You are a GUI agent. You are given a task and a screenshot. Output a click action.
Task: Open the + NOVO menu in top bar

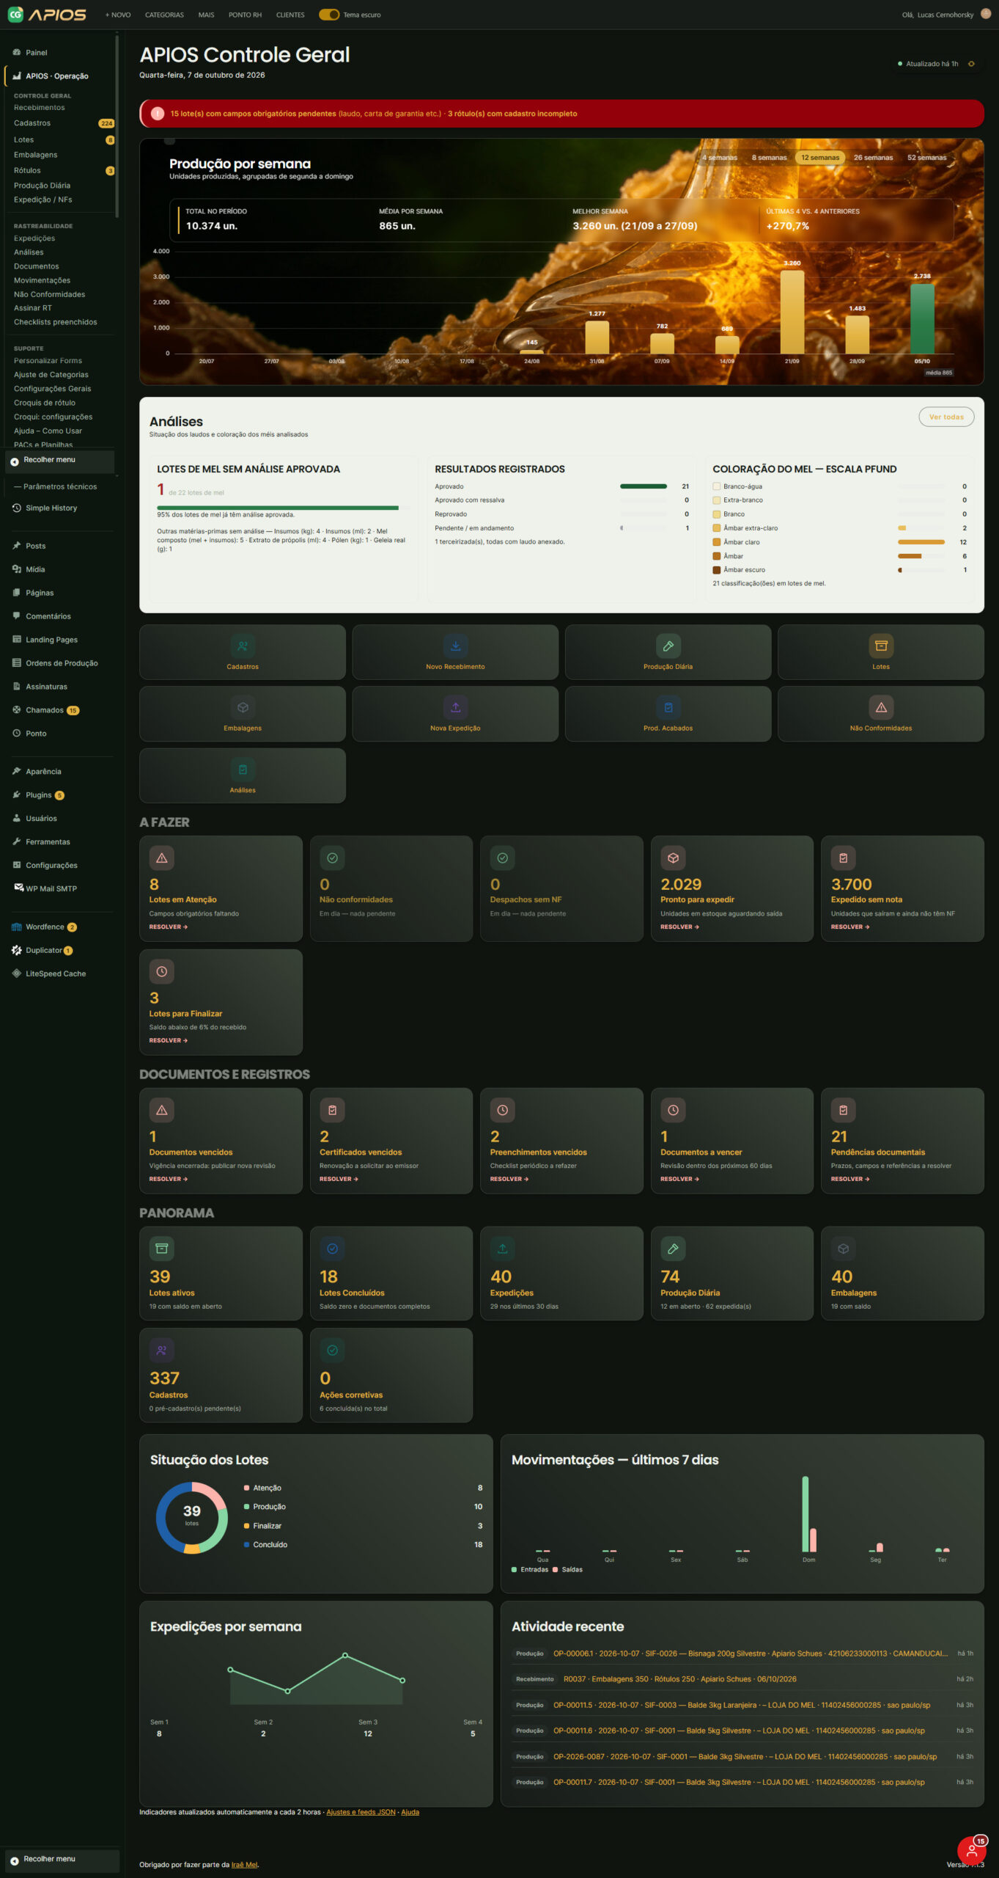118,15
